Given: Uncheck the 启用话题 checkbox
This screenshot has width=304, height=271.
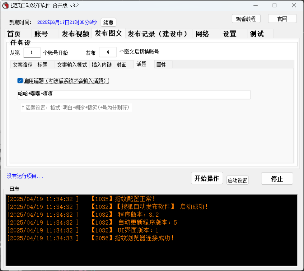Looking at the screenshot, I should tap(20, 81).
